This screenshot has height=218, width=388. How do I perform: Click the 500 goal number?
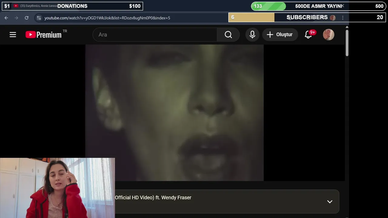379,6
